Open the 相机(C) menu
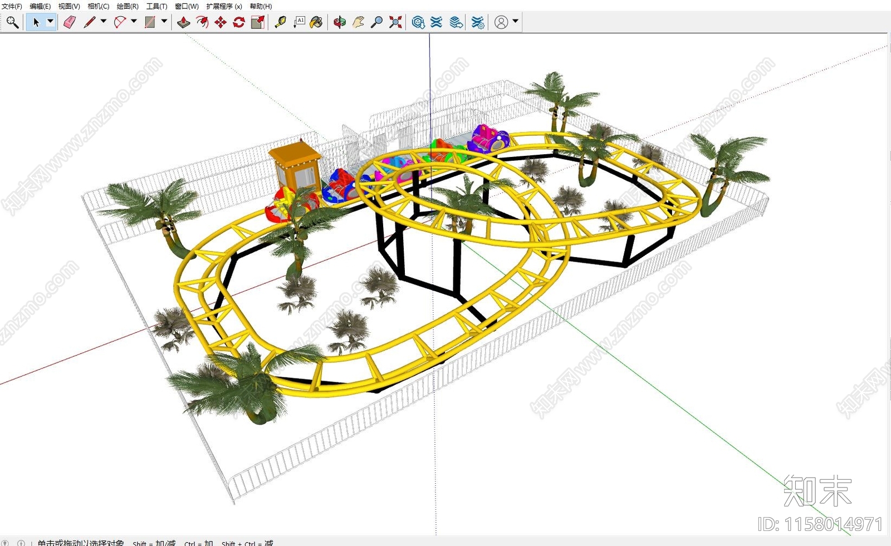891x546 pixels. pos(99,6)
